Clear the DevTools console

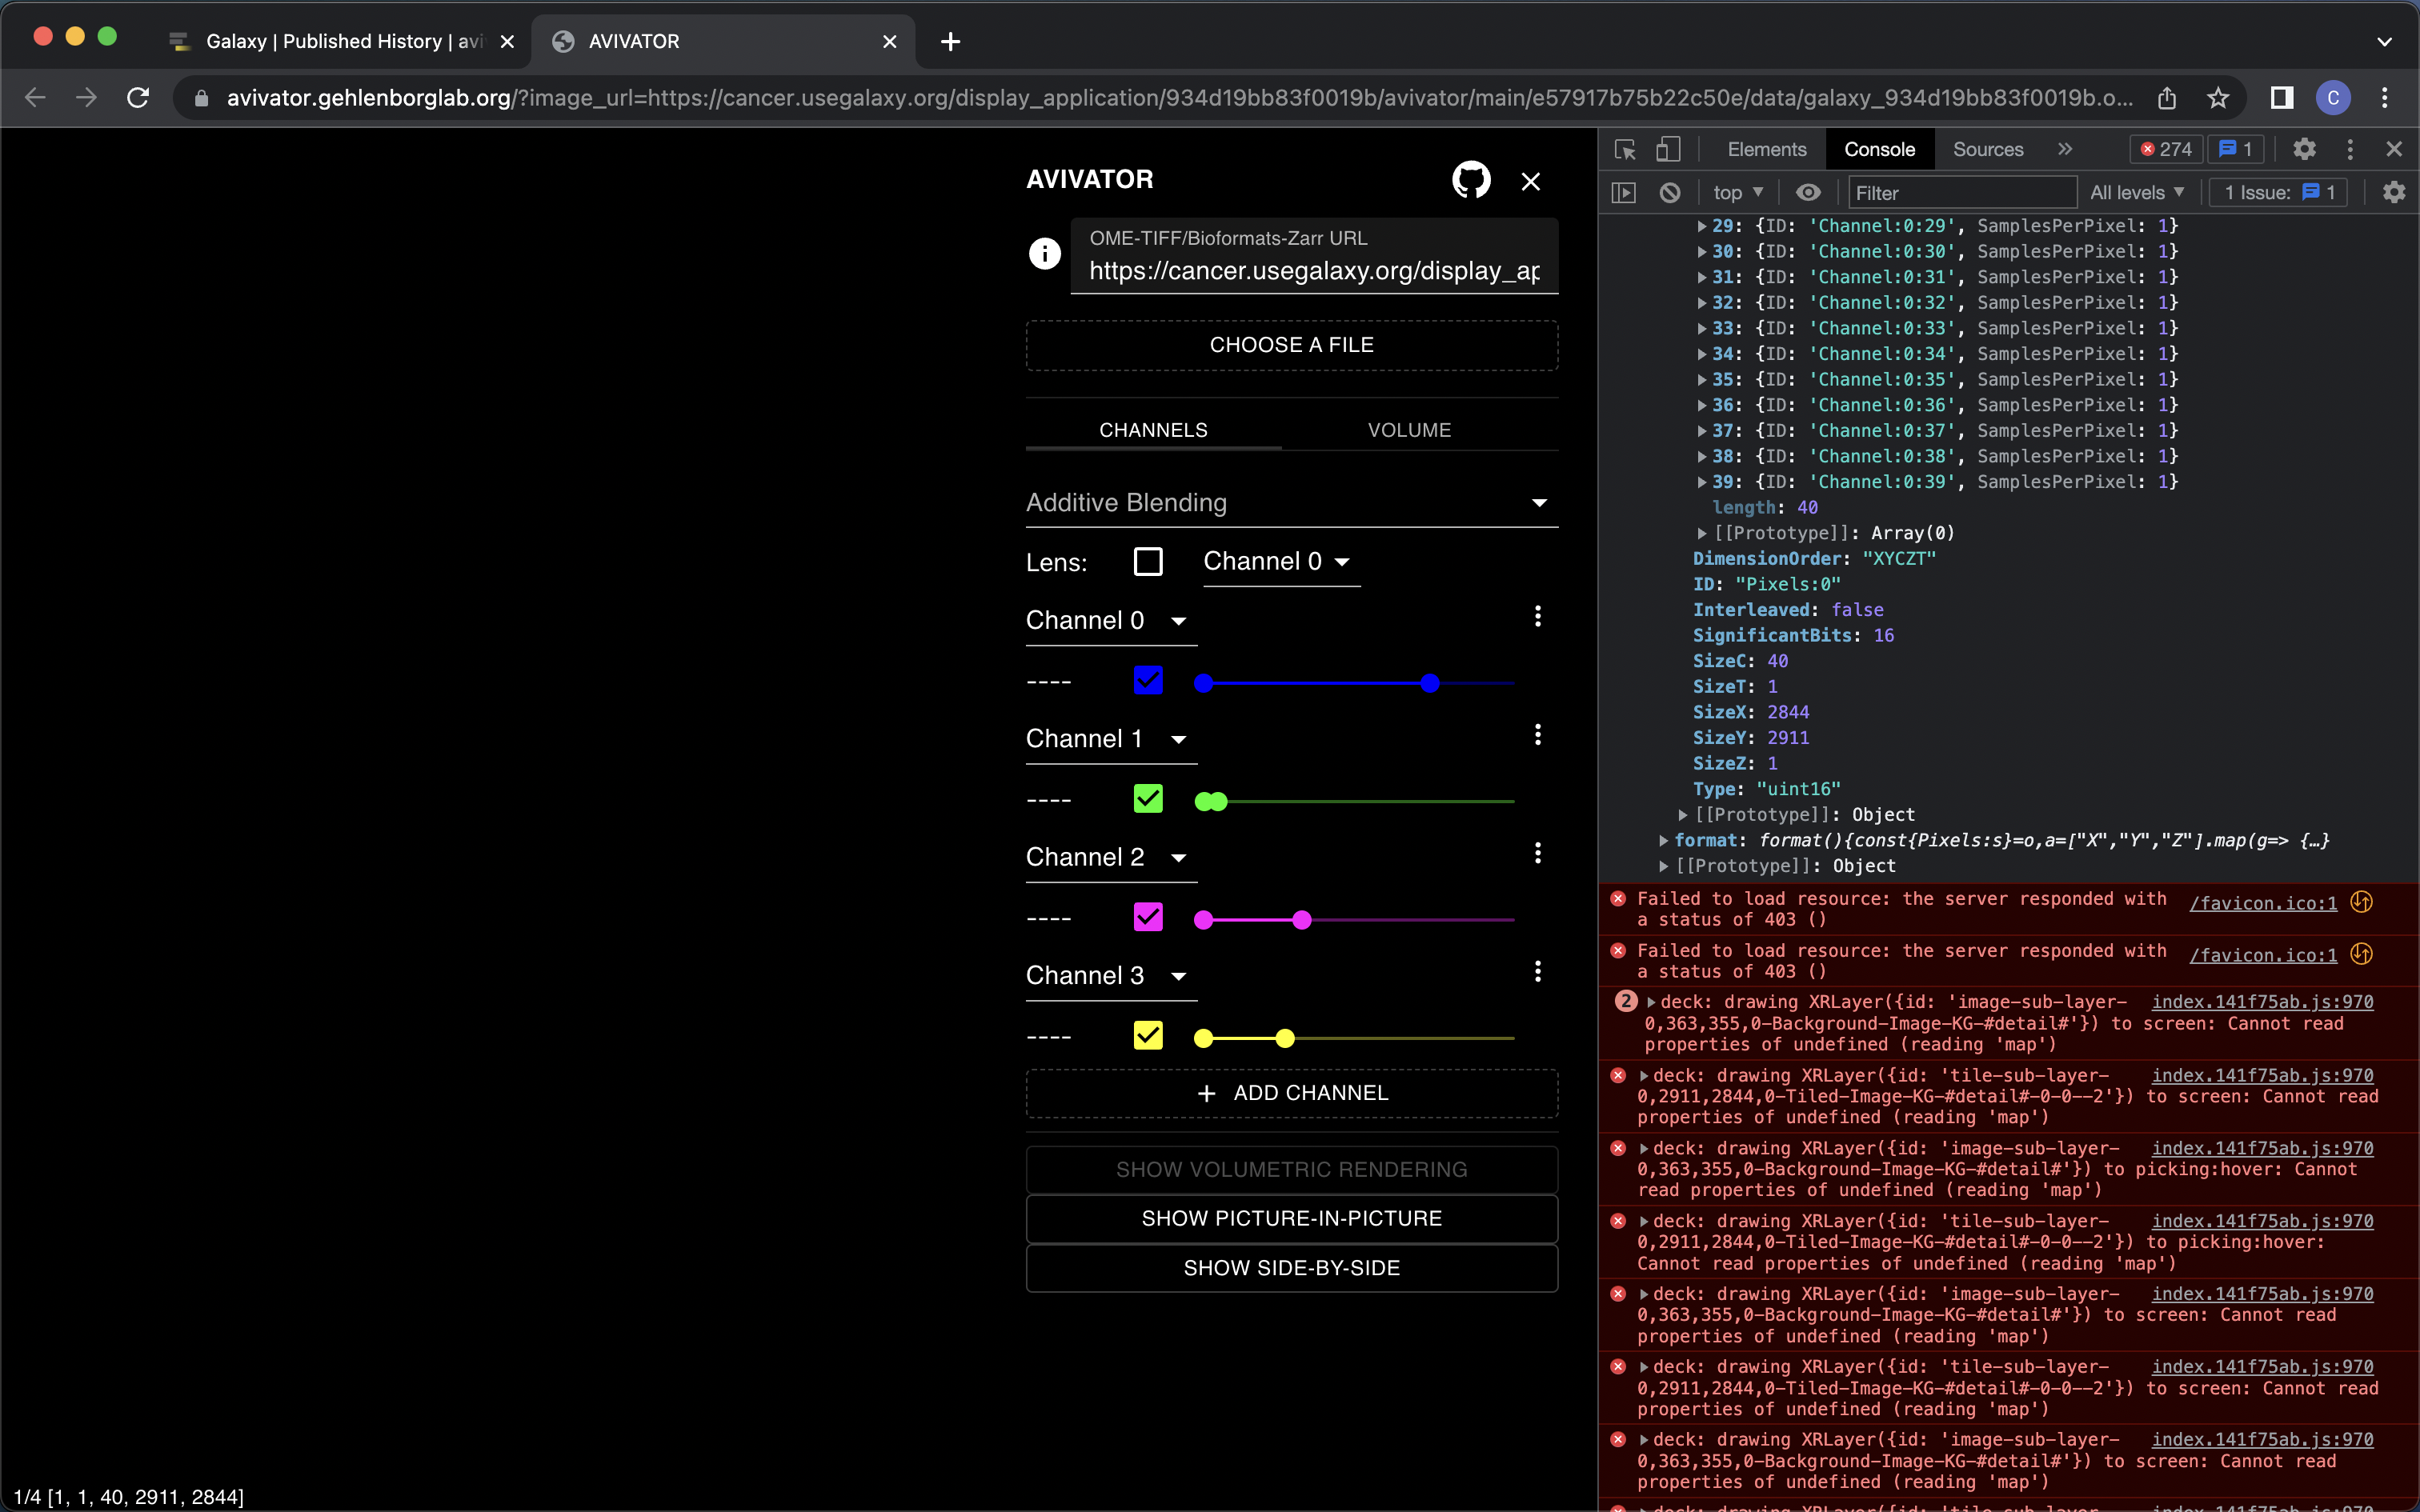pos(1670,192)
